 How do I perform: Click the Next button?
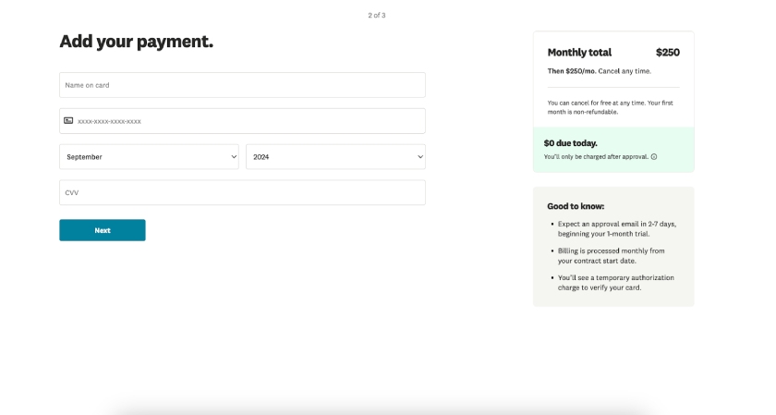pyautogui.click(x=103, y=230)
